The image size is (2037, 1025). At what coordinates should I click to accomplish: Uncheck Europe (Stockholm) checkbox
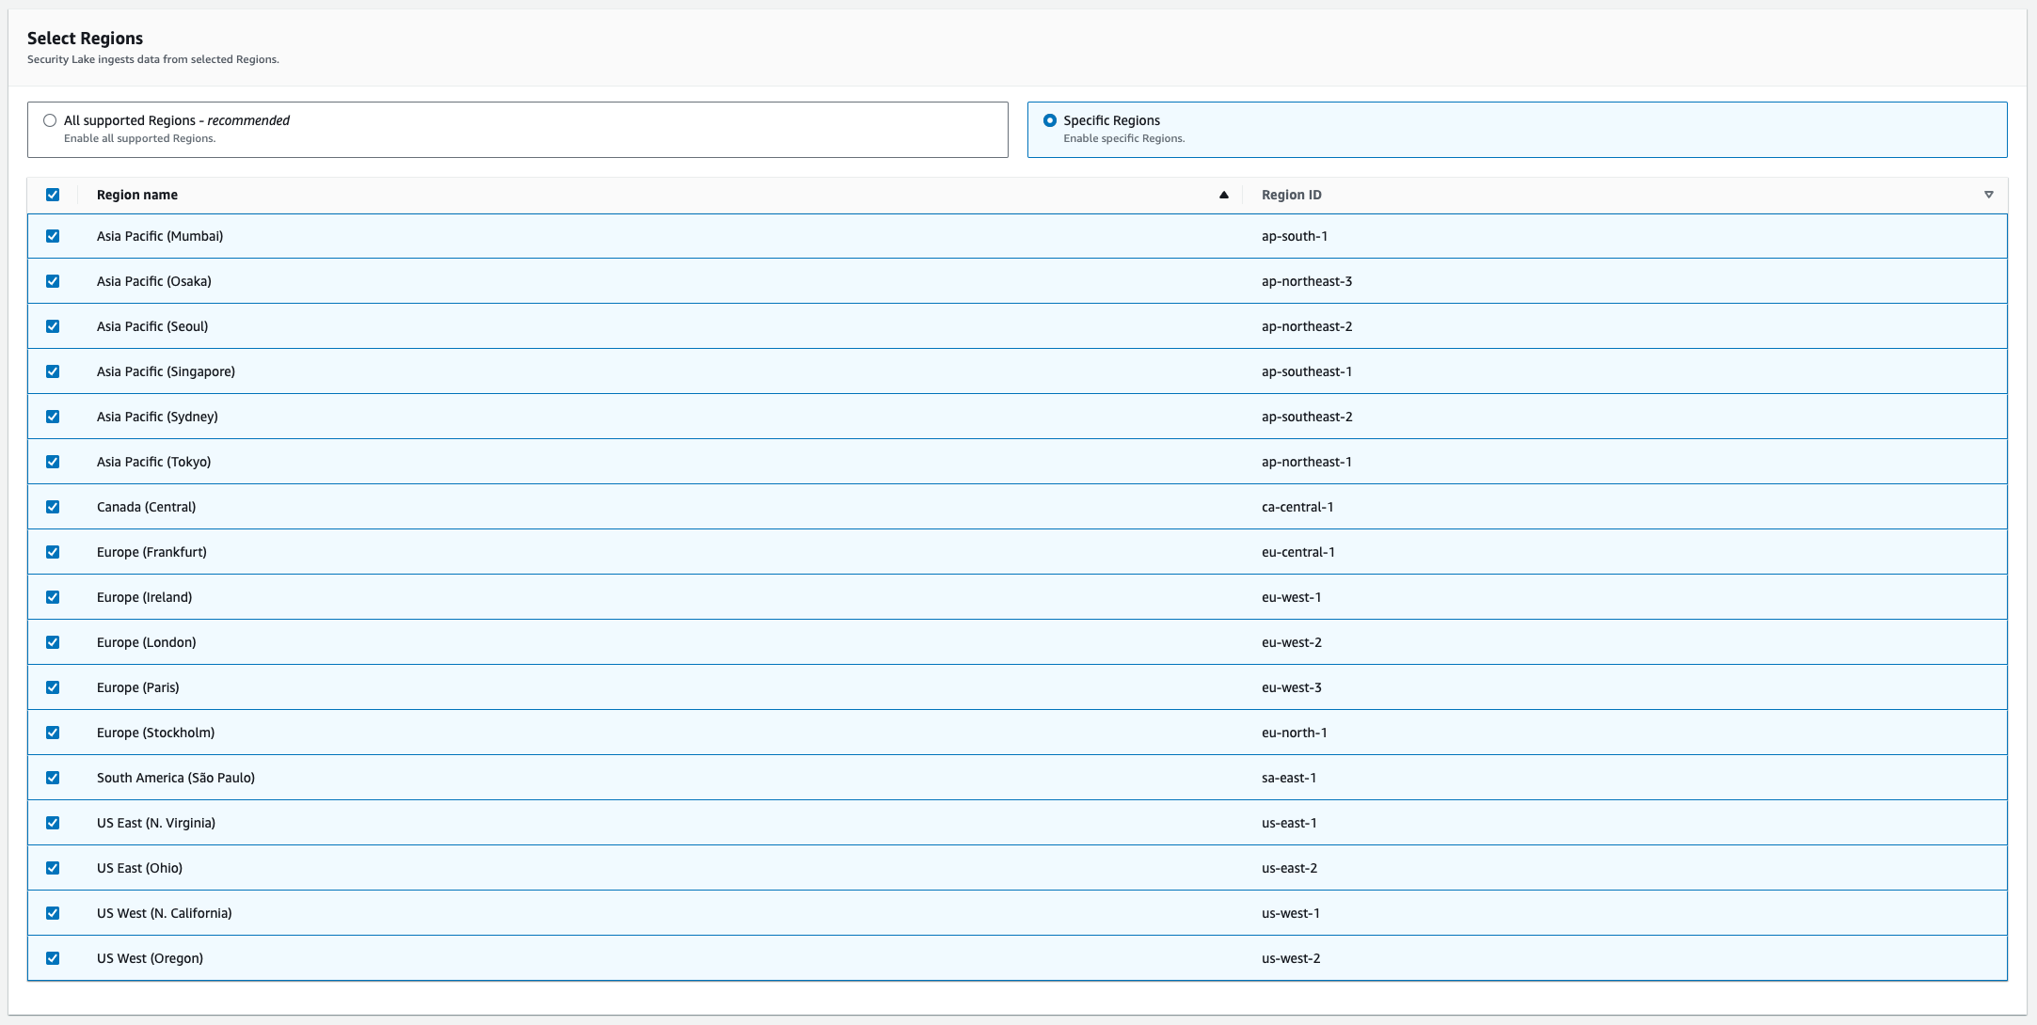(53, 733)
